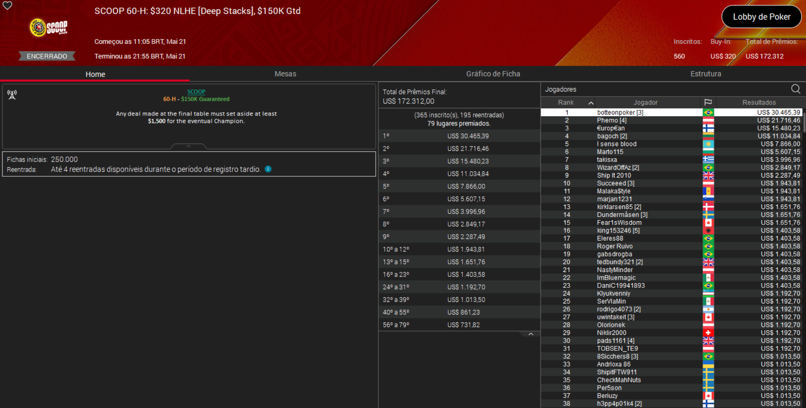Select player botteonpoker [3] row
The width and height of the screenshot is (806, 408).
672,112
